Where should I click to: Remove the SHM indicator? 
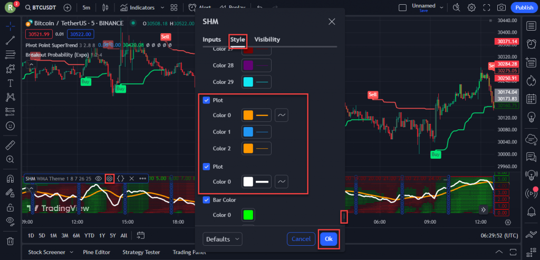[131, 178]
